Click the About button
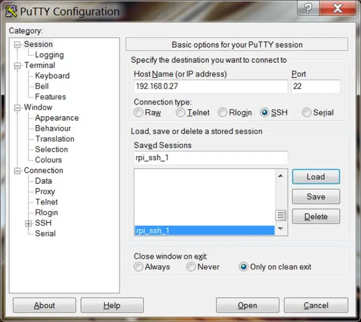 45,305
